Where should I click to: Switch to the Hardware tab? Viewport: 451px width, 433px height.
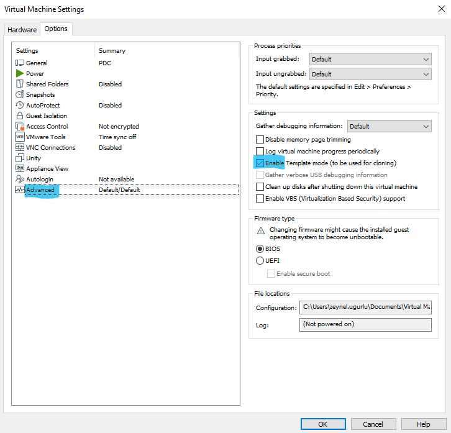(22, 30)
